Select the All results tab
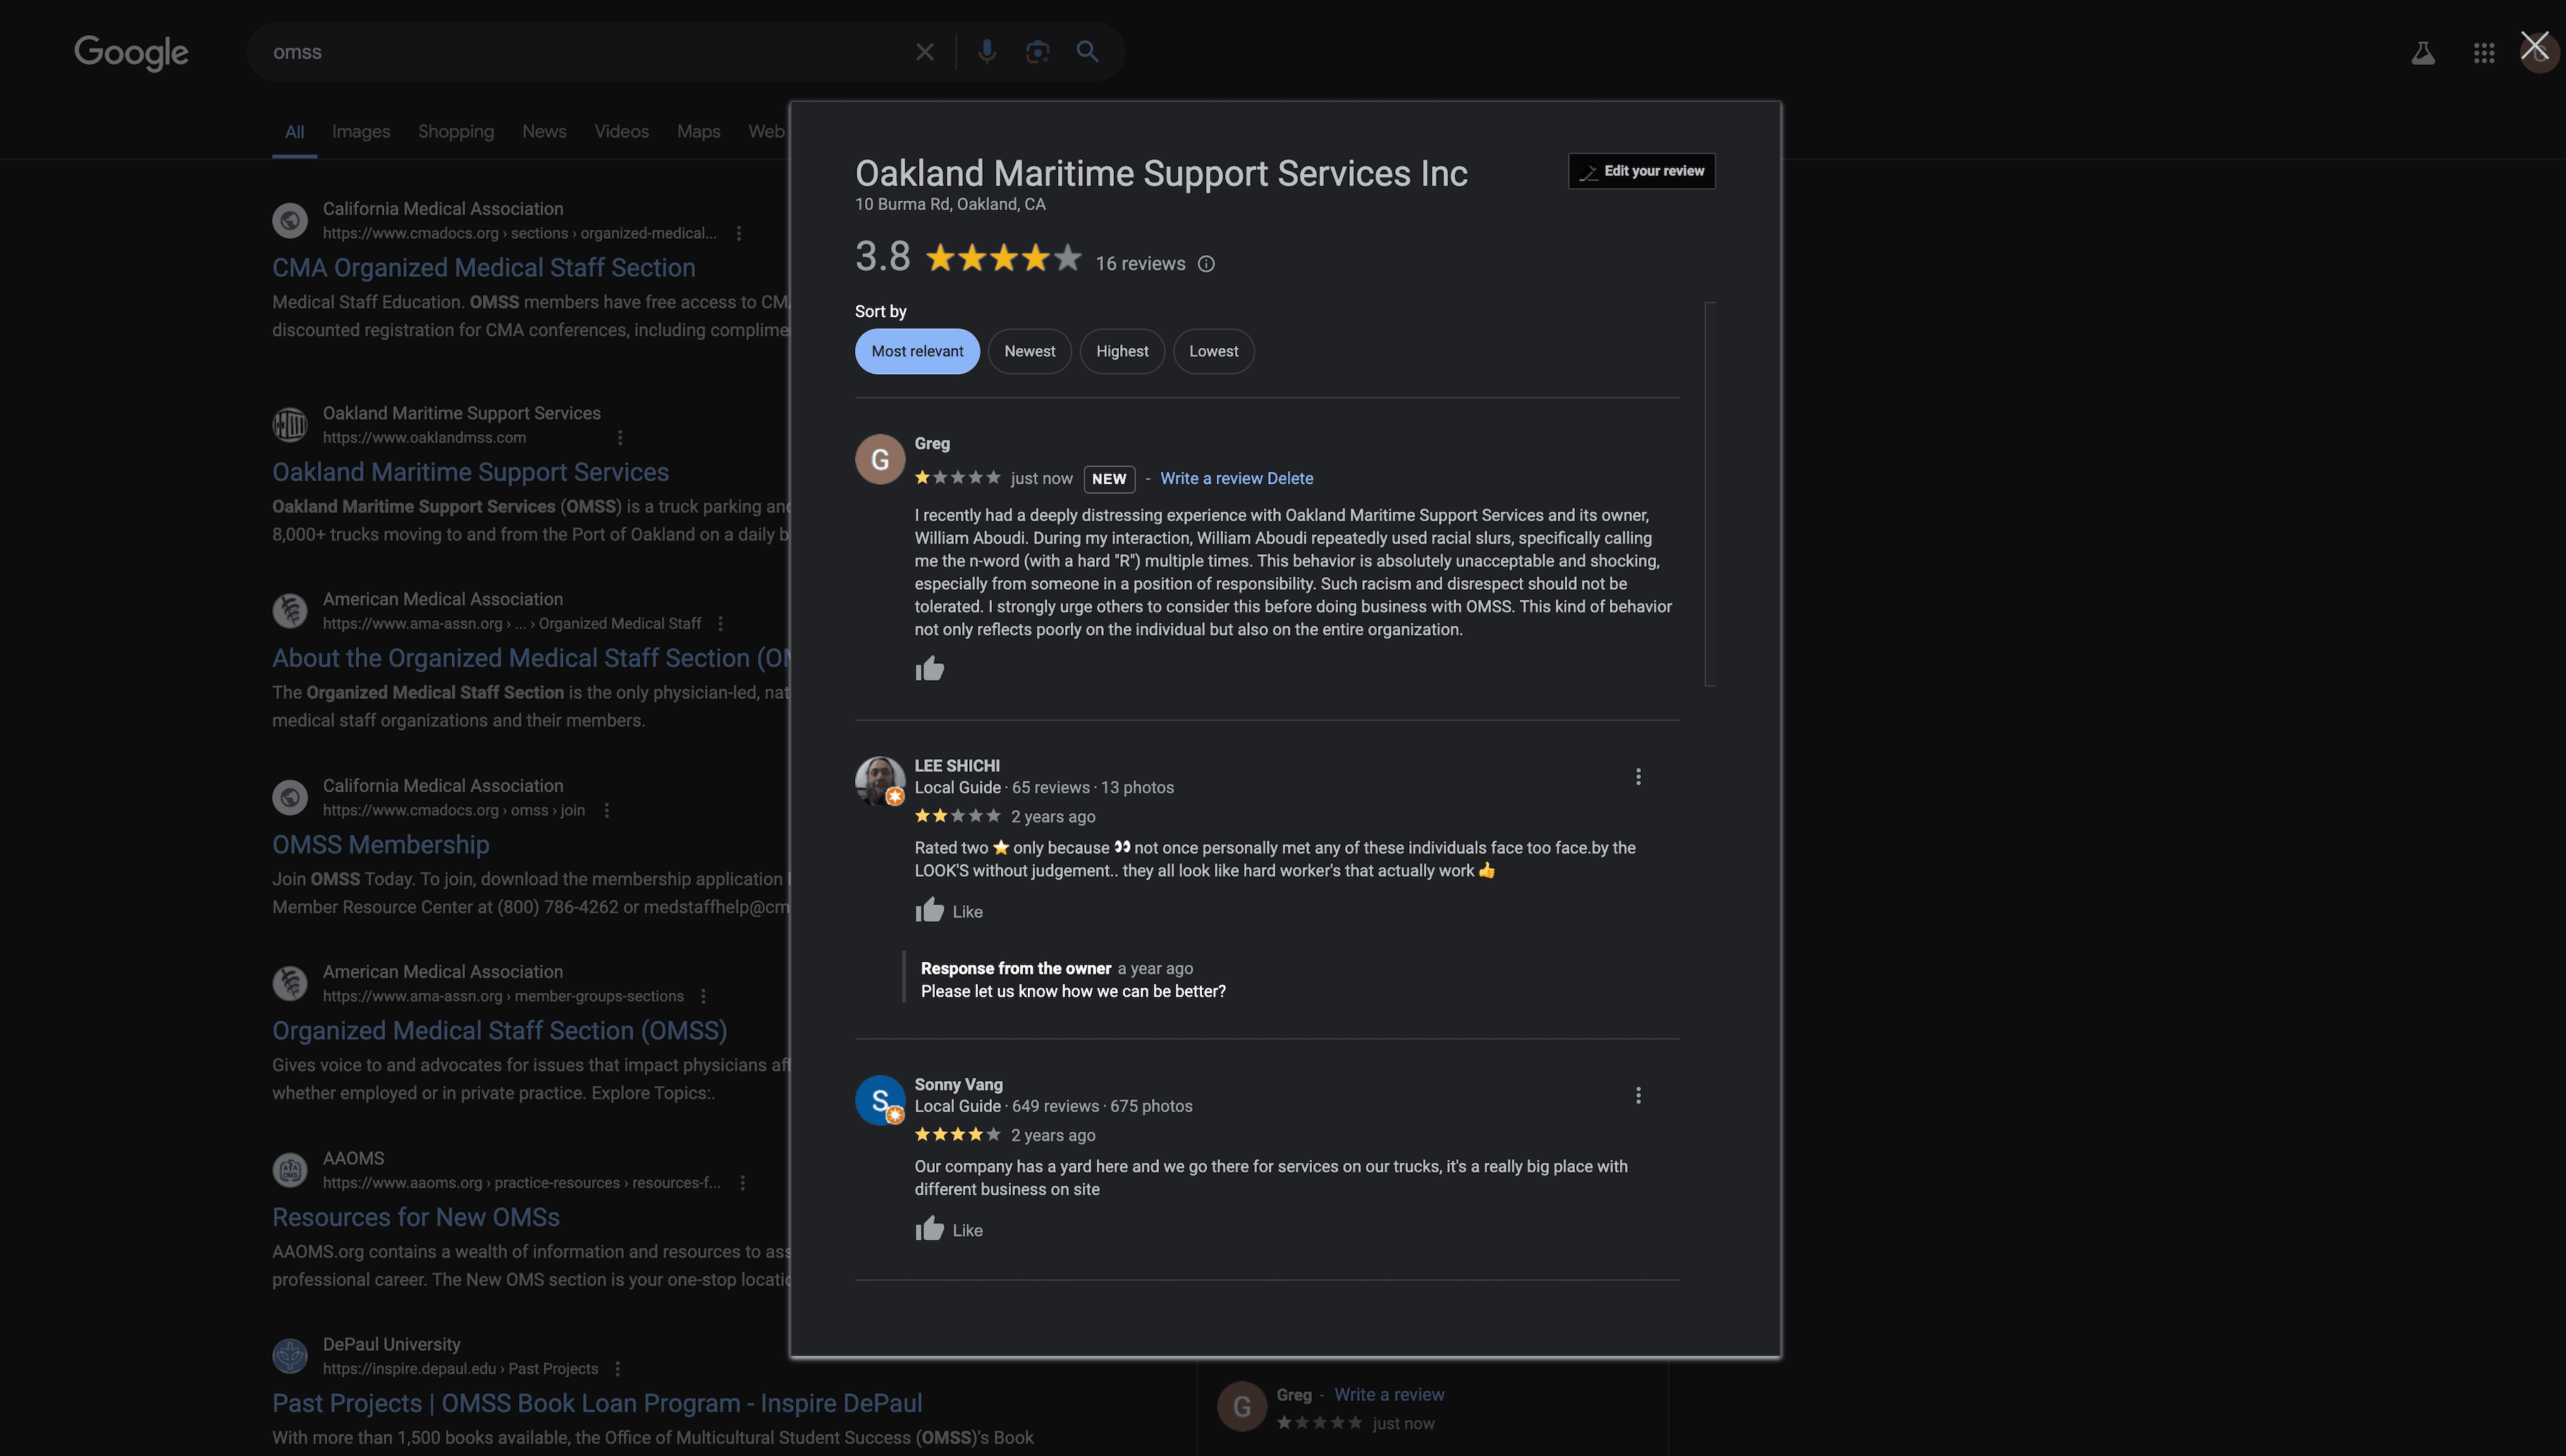The image size is (2566, 1456). click(294, 132)
